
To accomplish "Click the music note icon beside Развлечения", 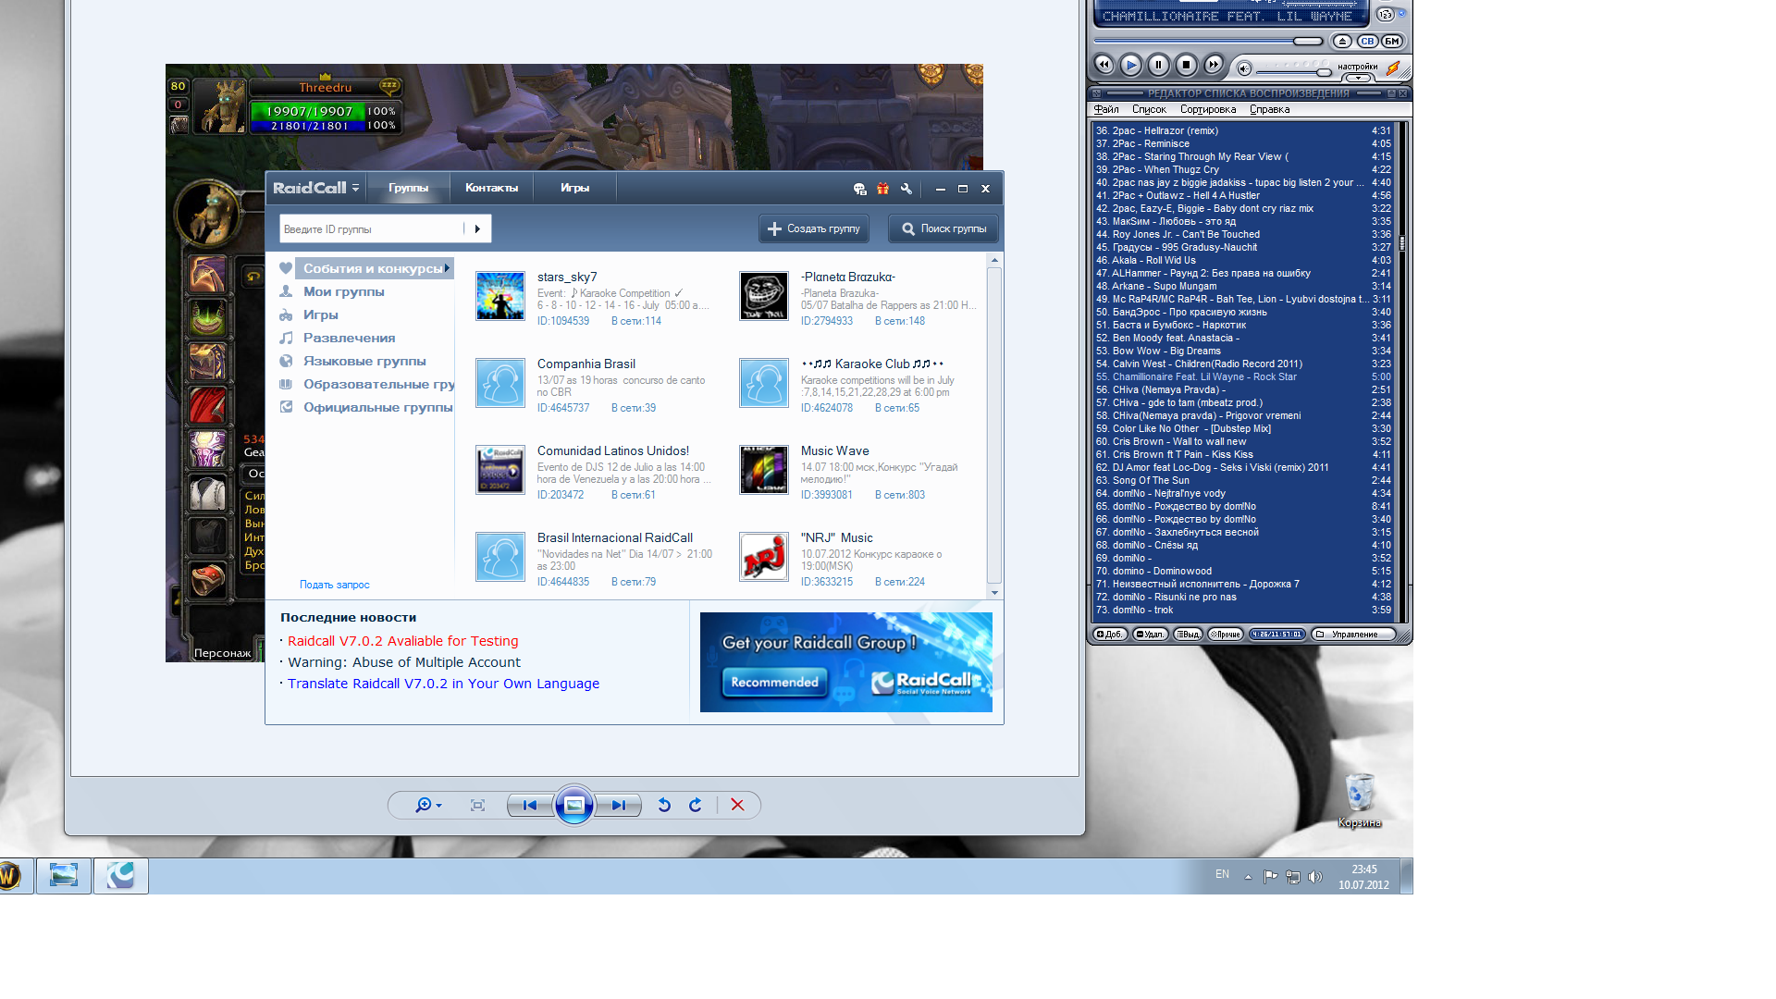I will 286,338.
